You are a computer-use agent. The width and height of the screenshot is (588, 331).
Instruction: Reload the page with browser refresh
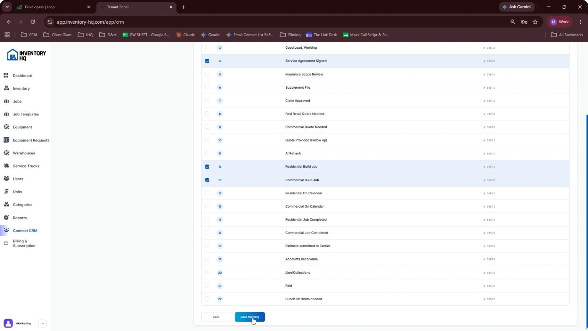click(x=33, y=22)
